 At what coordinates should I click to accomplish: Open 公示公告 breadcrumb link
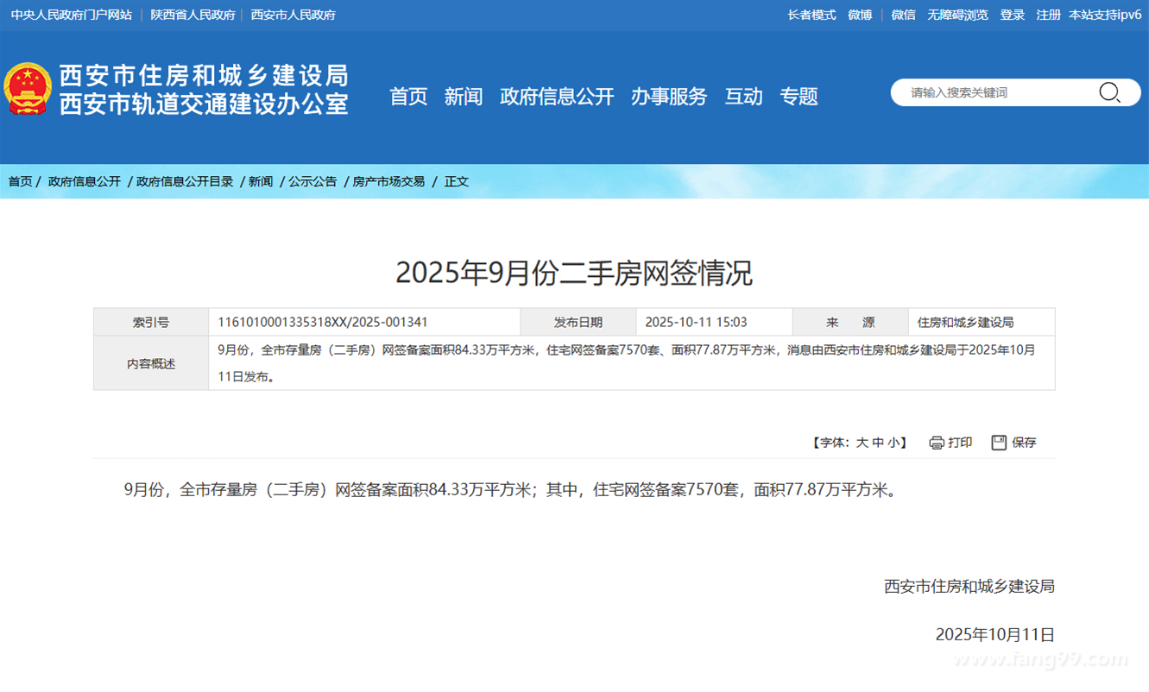coord(313,181)
